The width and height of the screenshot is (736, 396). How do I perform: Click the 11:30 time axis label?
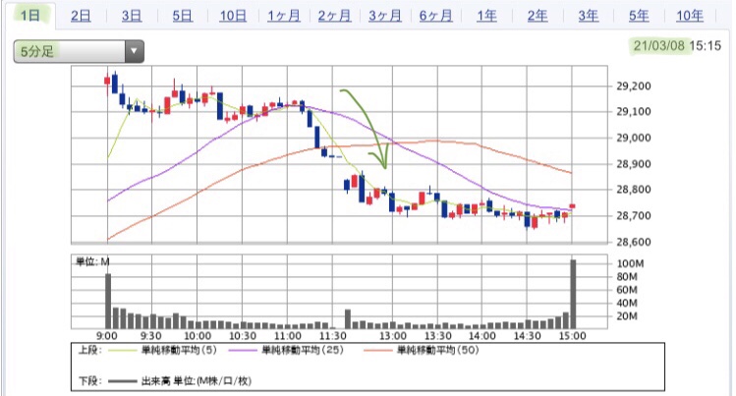pos(333,336)
